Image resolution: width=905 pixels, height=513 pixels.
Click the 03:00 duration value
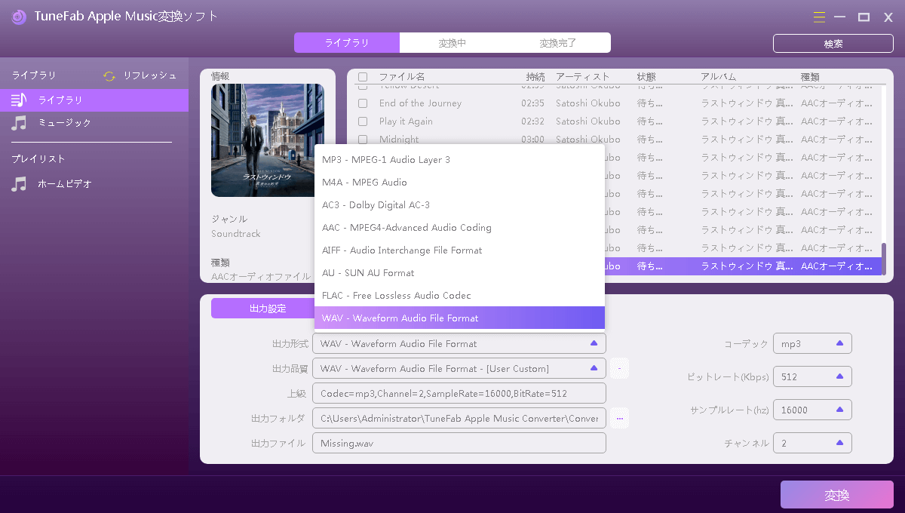(532, 140)
